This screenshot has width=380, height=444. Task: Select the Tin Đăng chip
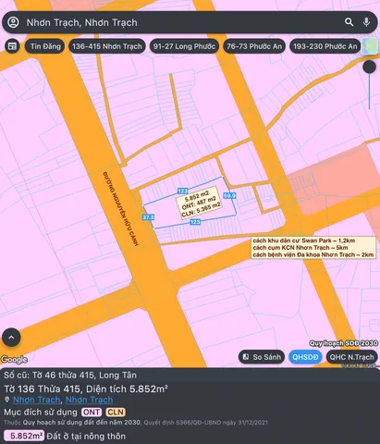pos(45,46)
